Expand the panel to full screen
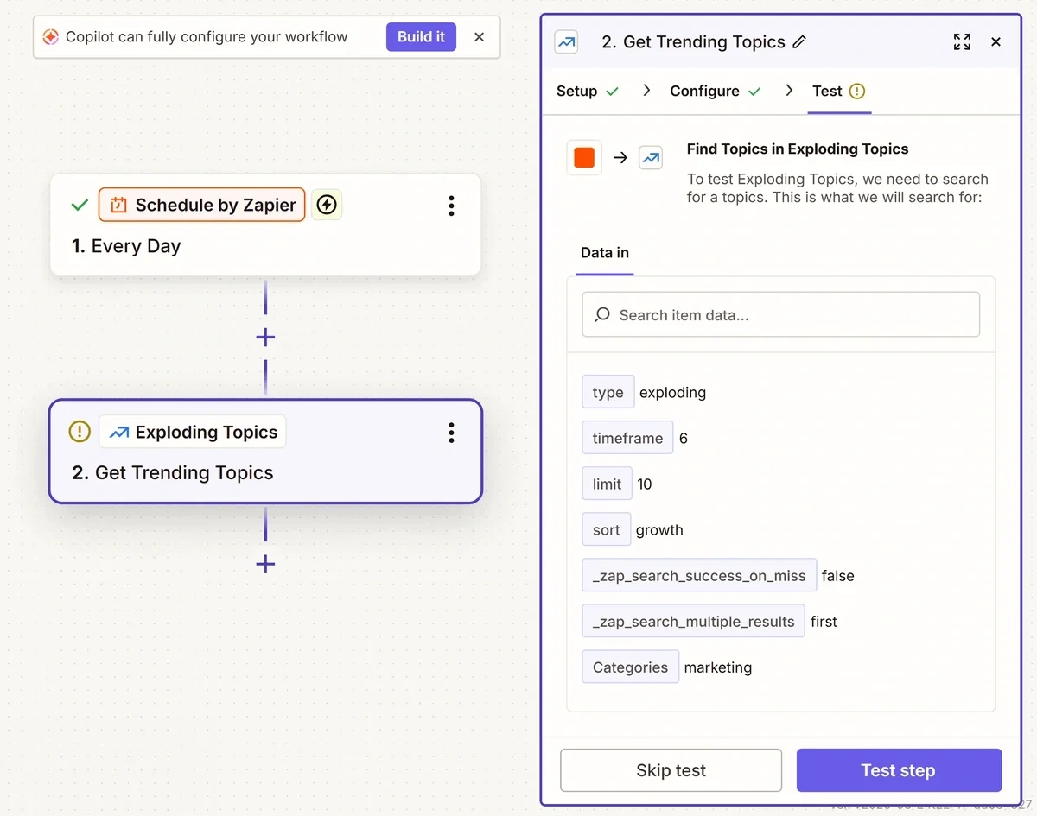Image resolution: width=1037 pixels, height=816 pixels. point(962,41)
